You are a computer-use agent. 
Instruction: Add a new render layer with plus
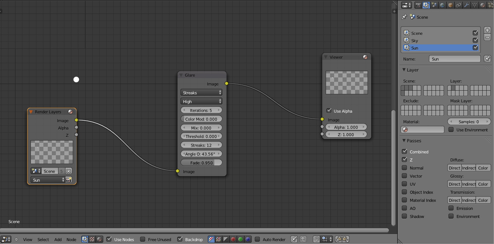tap(487, 30)
